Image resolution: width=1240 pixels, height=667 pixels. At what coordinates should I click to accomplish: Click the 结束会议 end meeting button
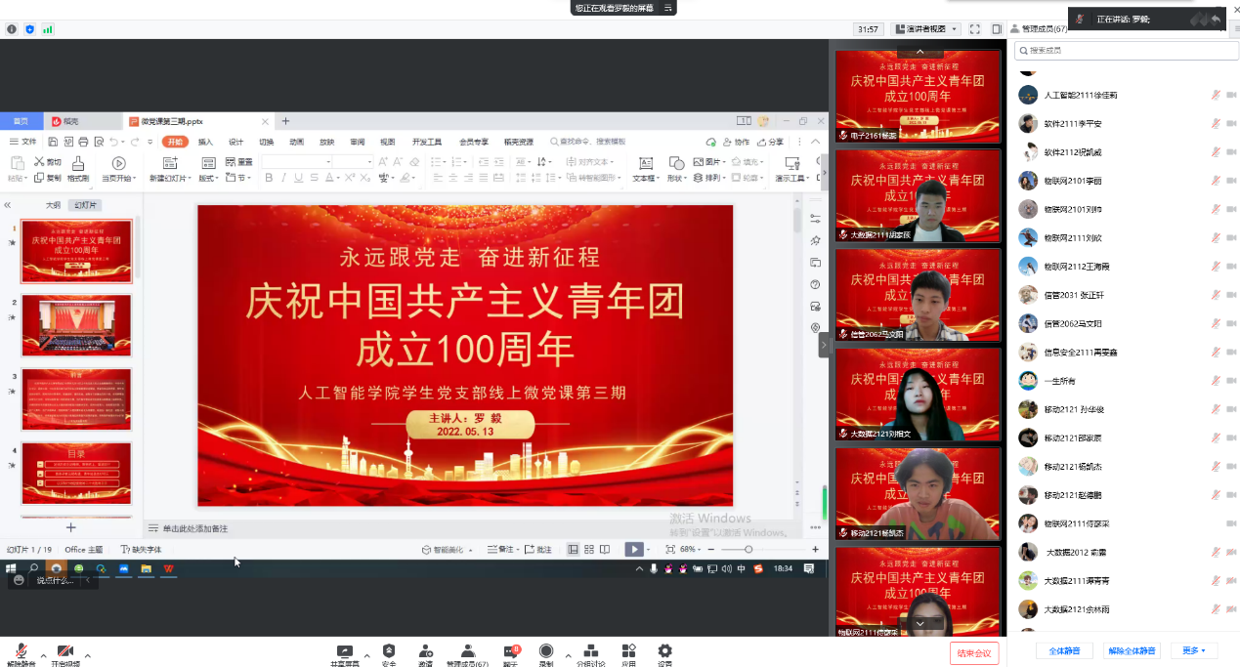(x=973, y=652)
